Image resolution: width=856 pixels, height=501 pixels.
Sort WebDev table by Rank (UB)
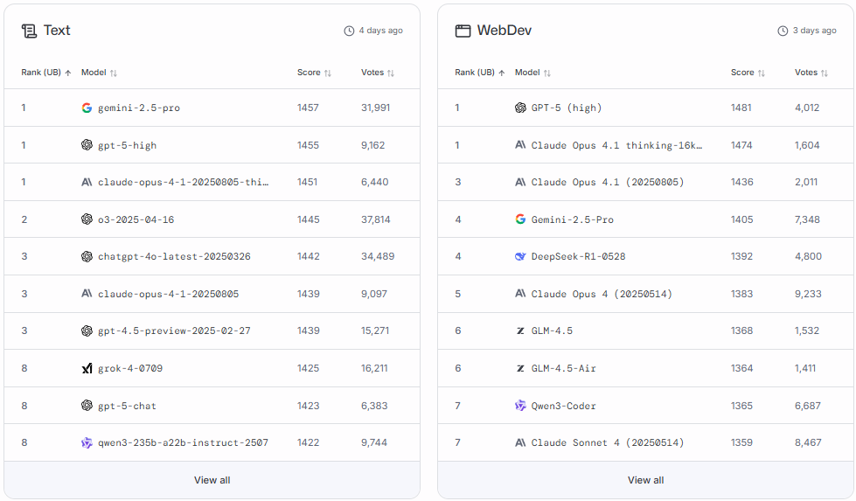[479, 73]
